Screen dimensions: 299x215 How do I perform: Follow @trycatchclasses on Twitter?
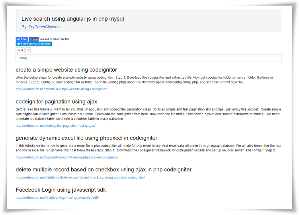point(33,44)
